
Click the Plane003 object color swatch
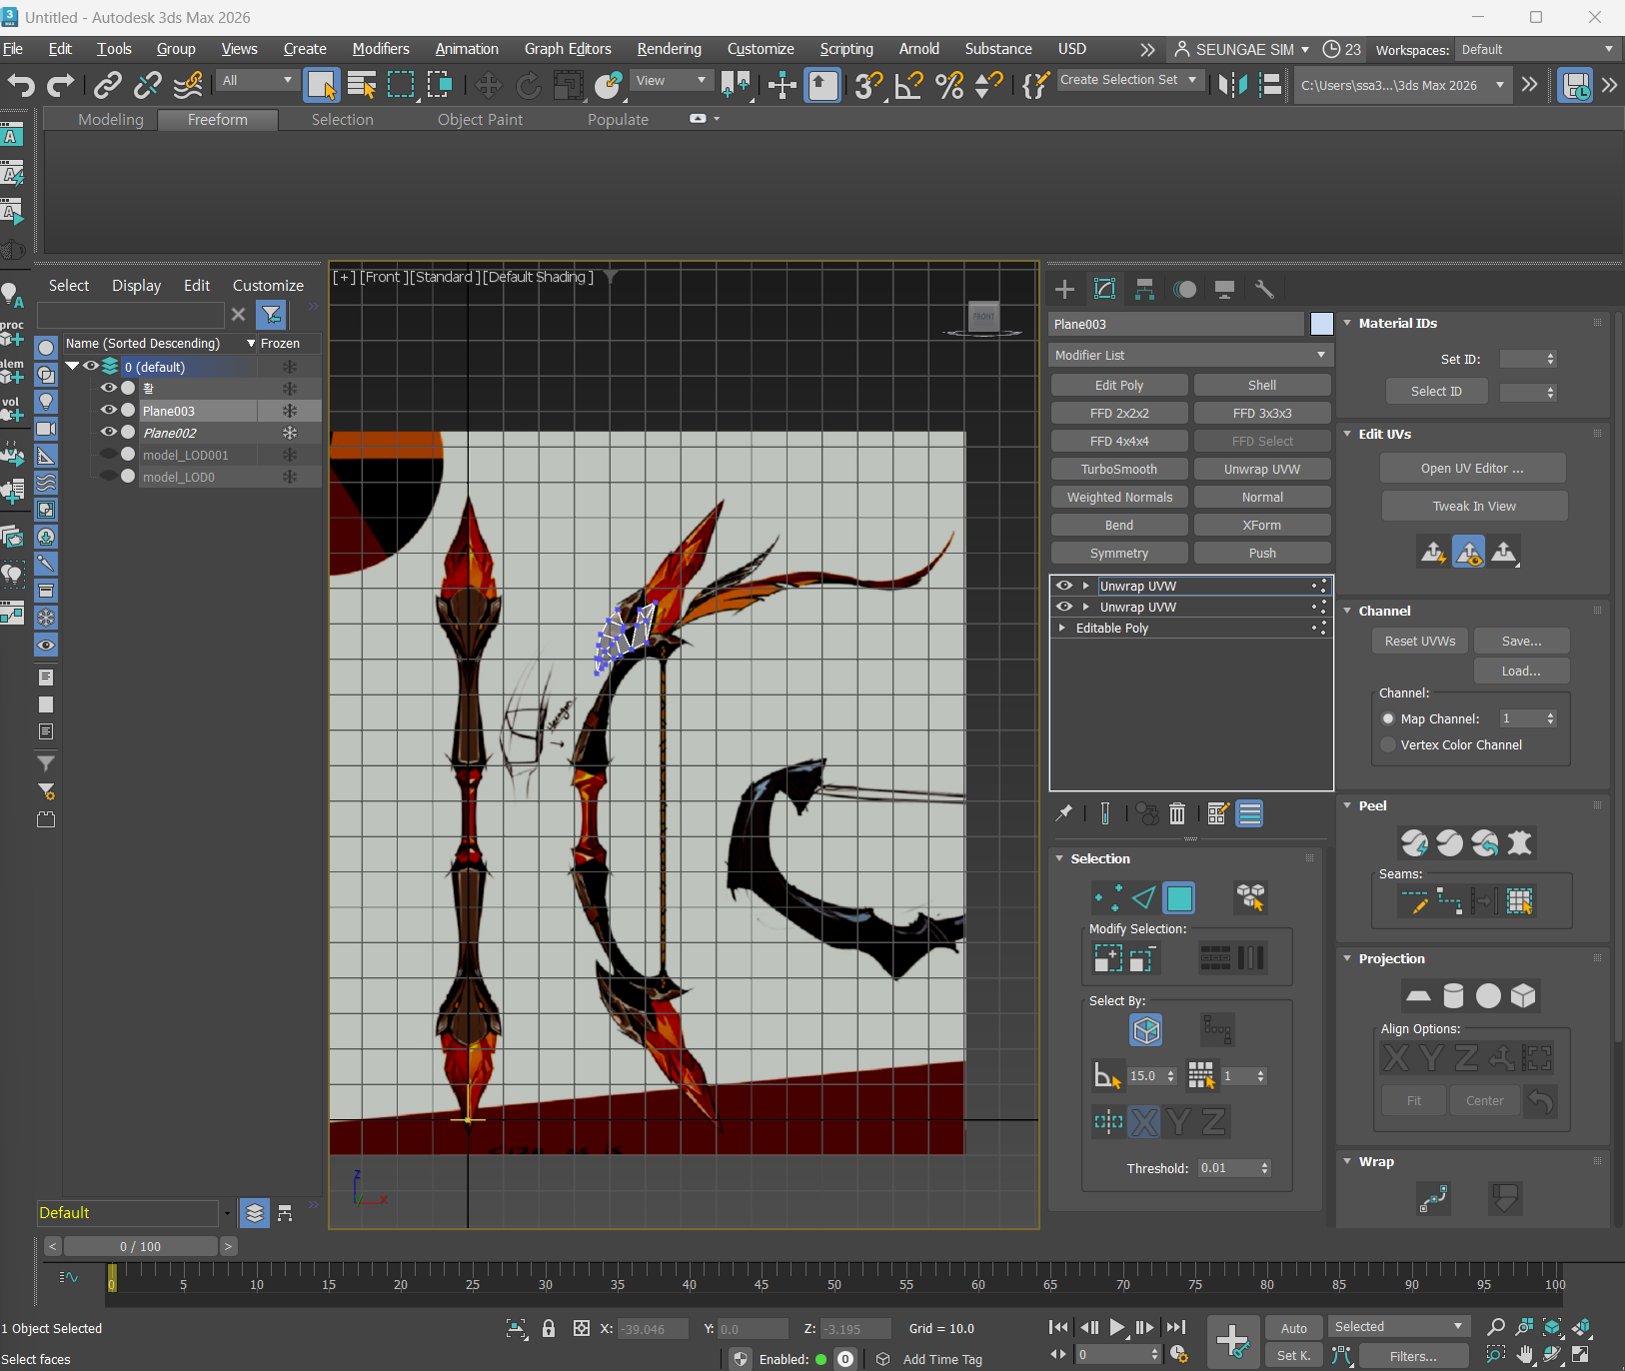[1321, 324]
